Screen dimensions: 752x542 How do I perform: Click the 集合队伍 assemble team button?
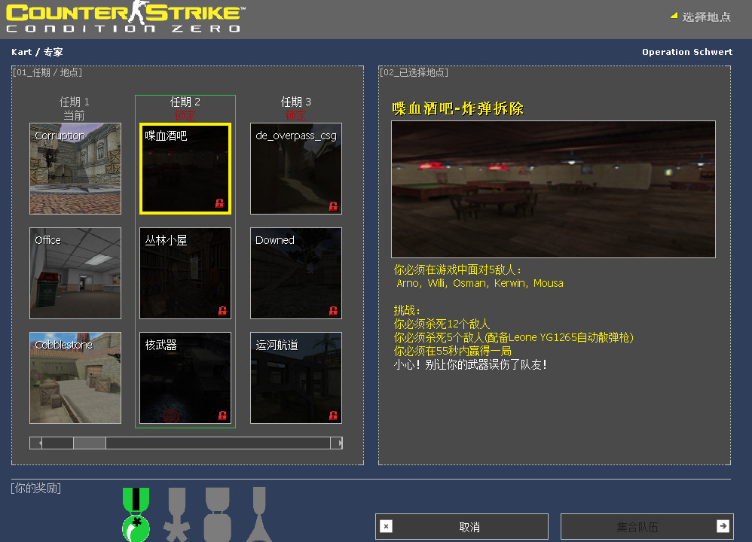647,527
